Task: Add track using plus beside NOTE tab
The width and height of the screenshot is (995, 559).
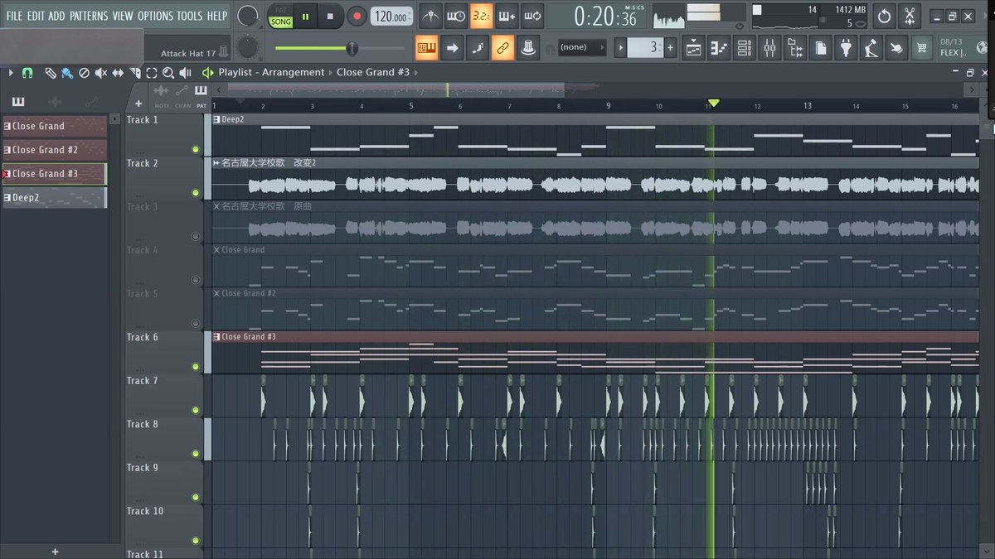Action: [138, 104]
